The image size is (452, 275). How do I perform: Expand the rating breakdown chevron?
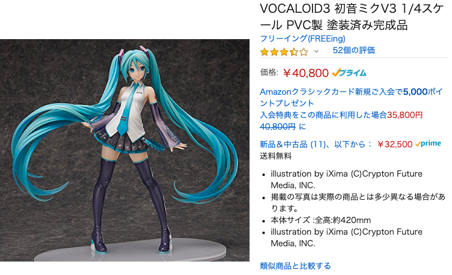click(316, 51)
